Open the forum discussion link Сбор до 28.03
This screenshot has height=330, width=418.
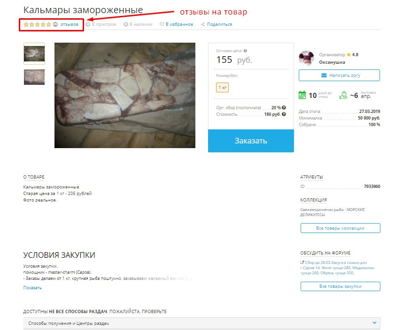[337, 268]
